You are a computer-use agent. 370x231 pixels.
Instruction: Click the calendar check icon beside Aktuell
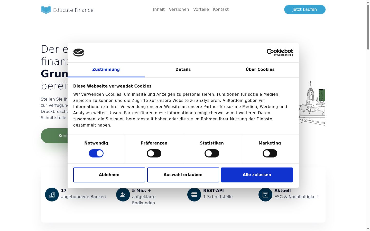[x=265, y=195]
